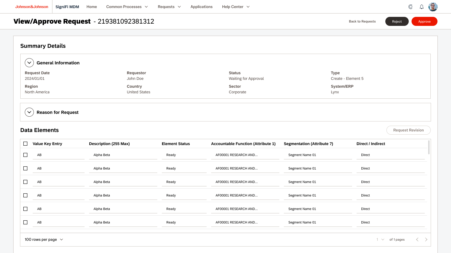Go to previous page arrow
This screenshot has height=253, width=451.
(x=417, y=240)
